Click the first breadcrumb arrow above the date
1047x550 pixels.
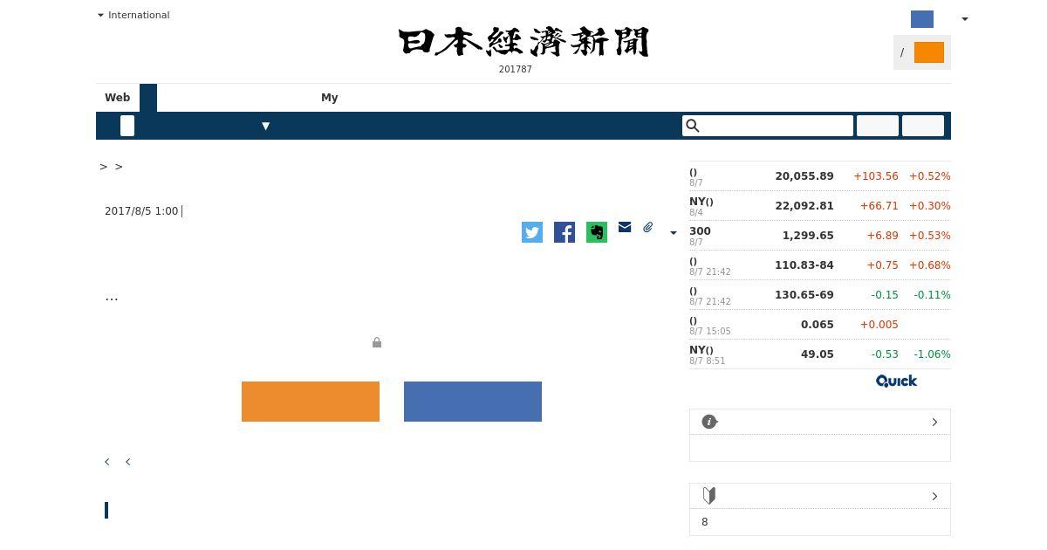pyautogui.click(x=104, y=167)
